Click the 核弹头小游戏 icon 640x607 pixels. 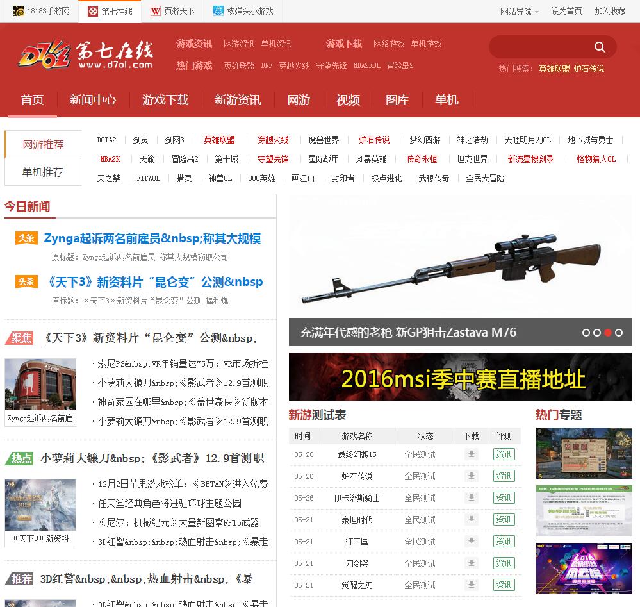pyautogui.click(x=218, y=11)
